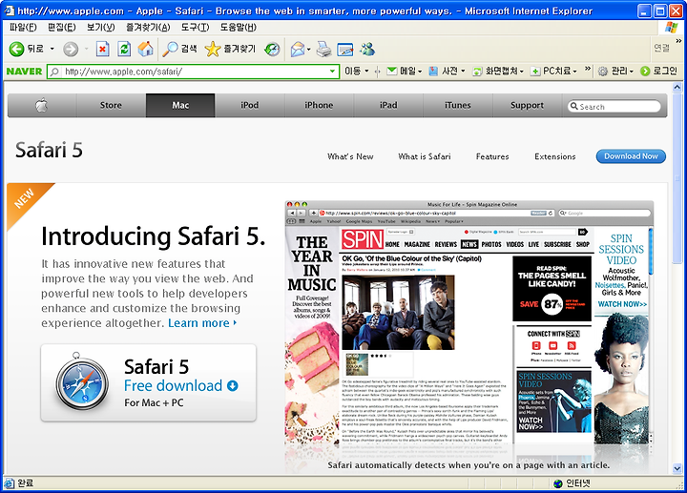Go to Home page via house icon

point(145,49)
